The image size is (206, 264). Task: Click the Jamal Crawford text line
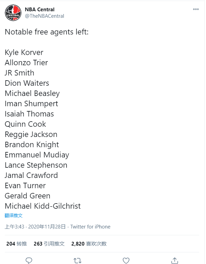click(x=31, y=175)
